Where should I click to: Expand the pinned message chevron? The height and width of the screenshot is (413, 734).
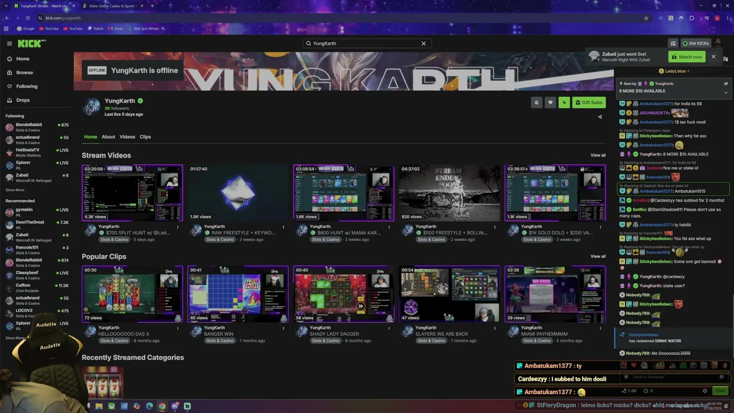[725, 92]
